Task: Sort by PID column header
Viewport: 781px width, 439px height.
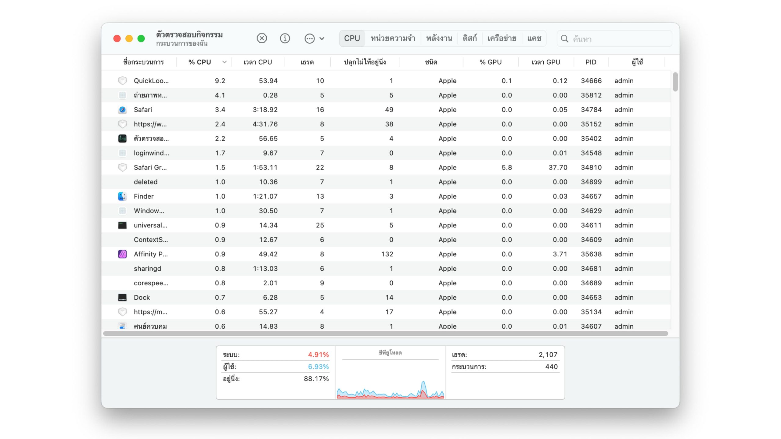Action: 590,62
